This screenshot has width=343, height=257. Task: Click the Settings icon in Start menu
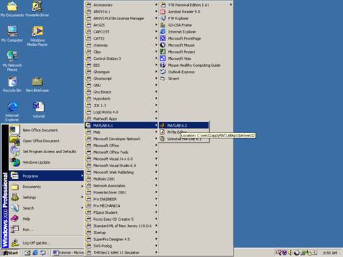pyautogui.click(x=15, y=197)
